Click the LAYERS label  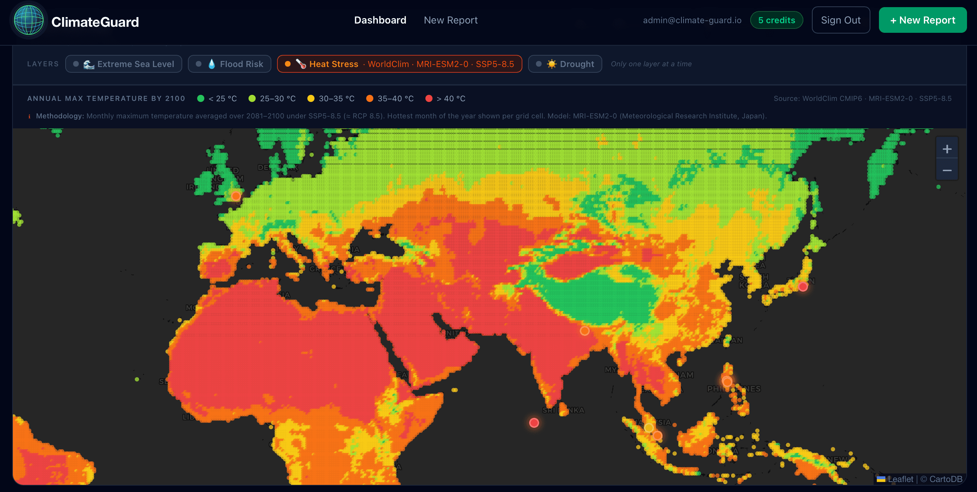[43, 64]
